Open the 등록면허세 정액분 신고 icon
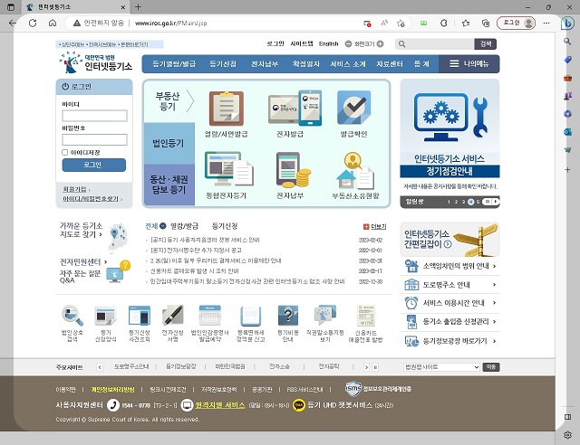 (x=250, y=317)
